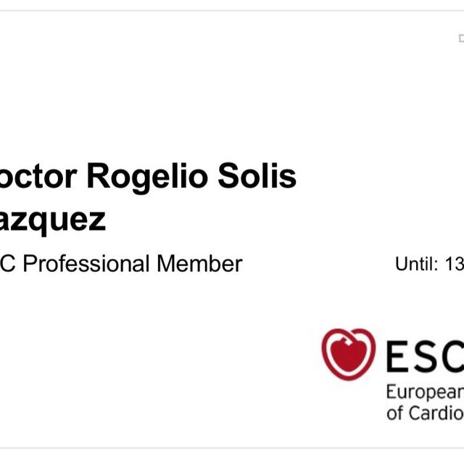Click the word Member
The width and height of the screenshot is (464, 464).
click(x=199, y=264)
